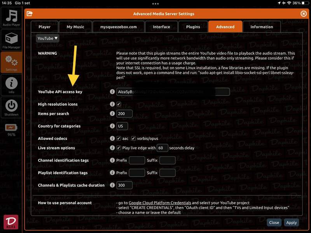Switch to the Plugins tab
The width and height of the screenshot is (311, 233).
click(x=192, y=26)
